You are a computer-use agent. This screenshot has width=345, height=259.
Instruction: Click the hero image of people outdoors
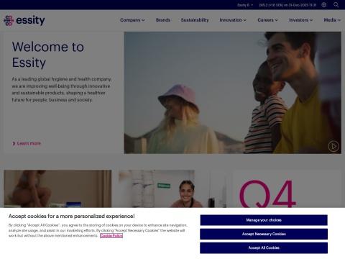coord(232,93)
